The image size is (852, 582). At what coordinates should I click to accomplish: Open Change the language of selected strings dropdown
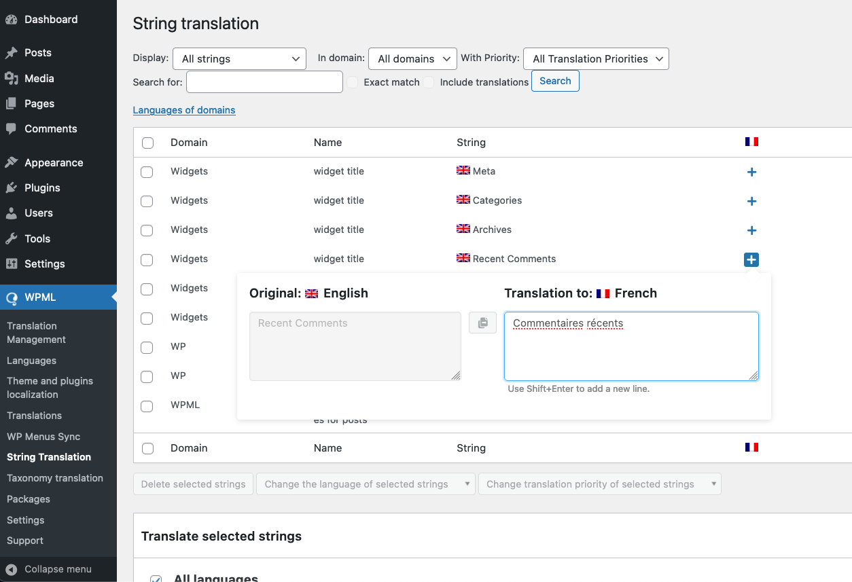366,484
